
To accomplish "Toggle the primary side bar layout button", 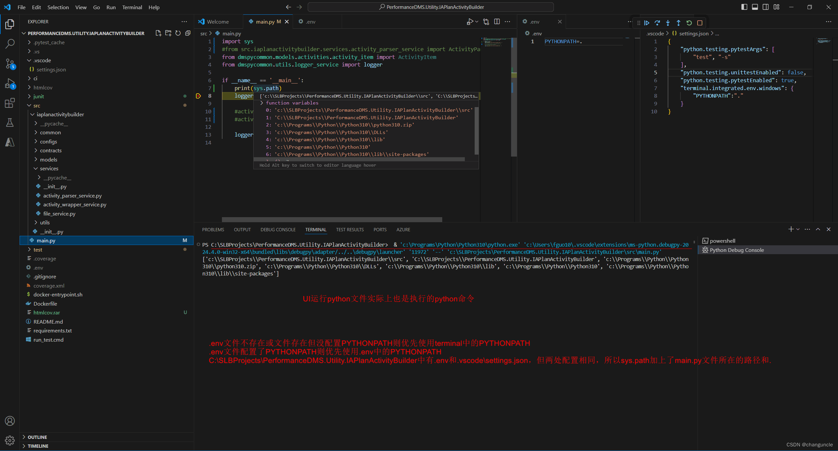I will click(x=744, y=7).
